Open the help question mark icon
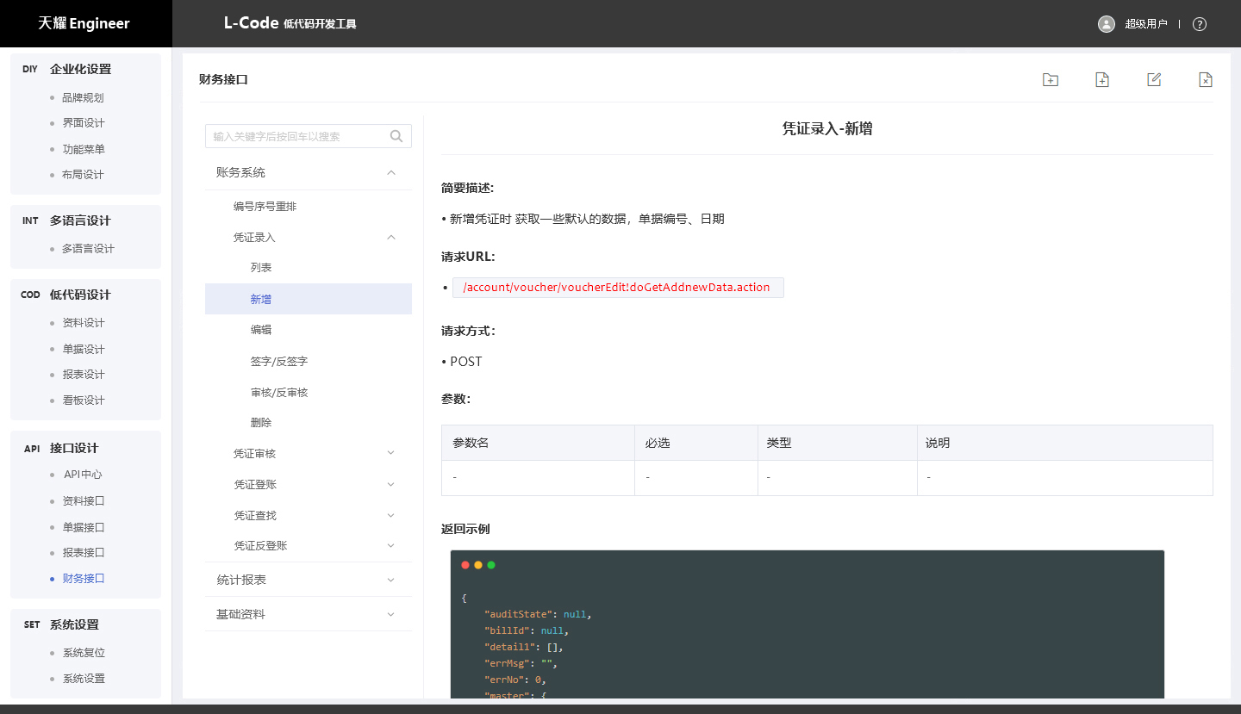The height and width of the screenshot is (714, 1241). coord(1199,24)
